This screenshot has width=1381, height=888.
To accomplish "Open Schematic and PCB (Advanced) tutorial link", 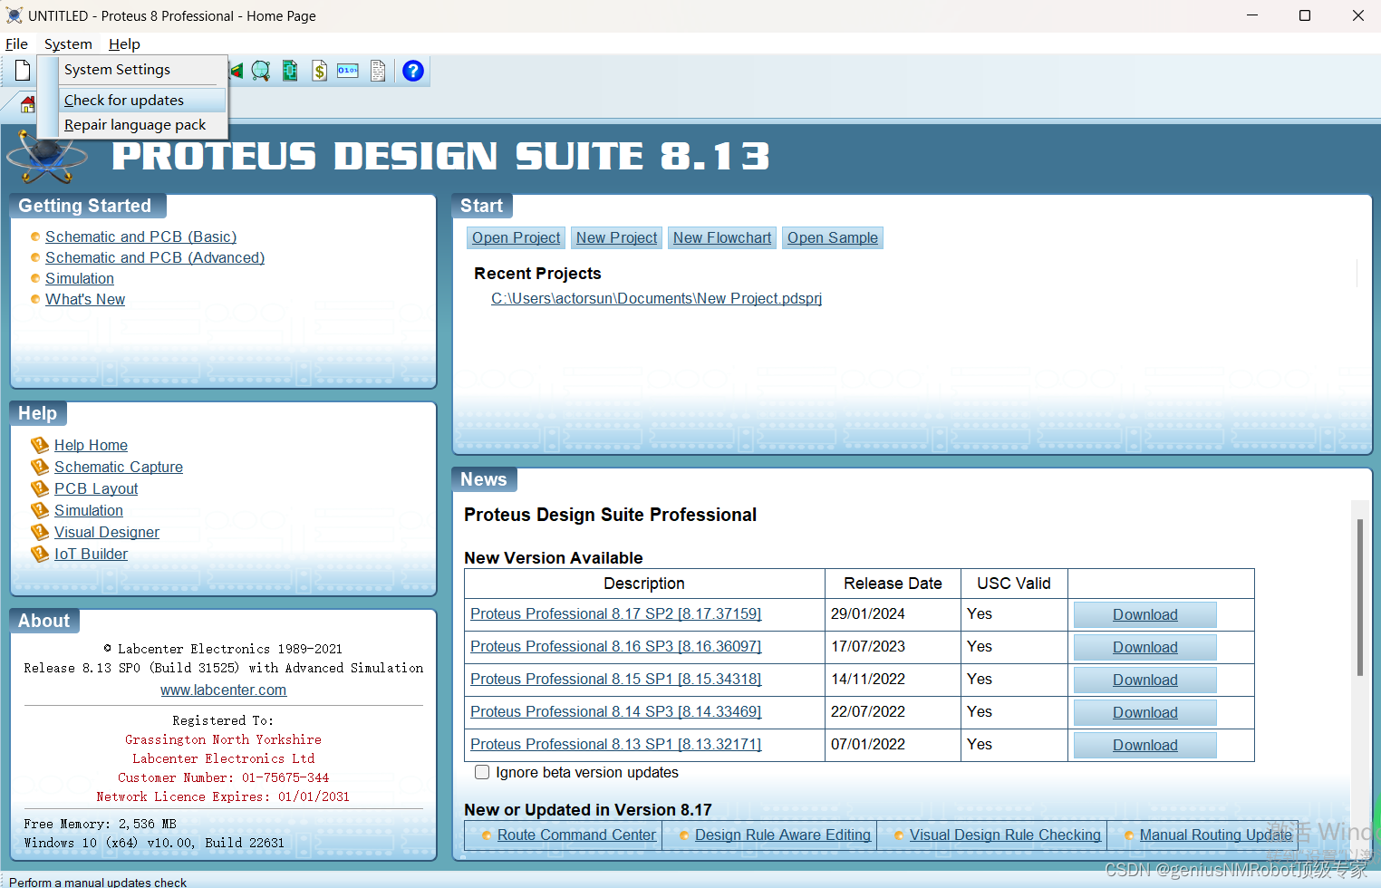I will (155, 257).
